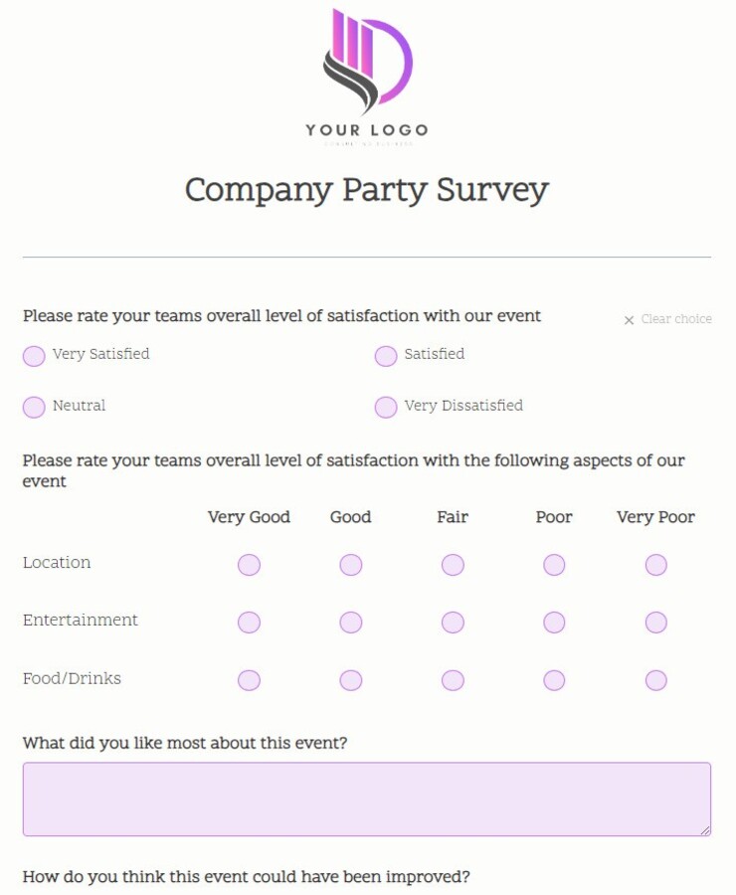This screenshot has height=895, width=736.
Task: Rate Location as Very Poor
Action: [656, 564]
